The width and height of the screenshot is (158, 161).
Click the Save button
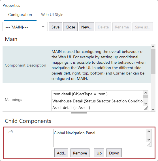55,27
